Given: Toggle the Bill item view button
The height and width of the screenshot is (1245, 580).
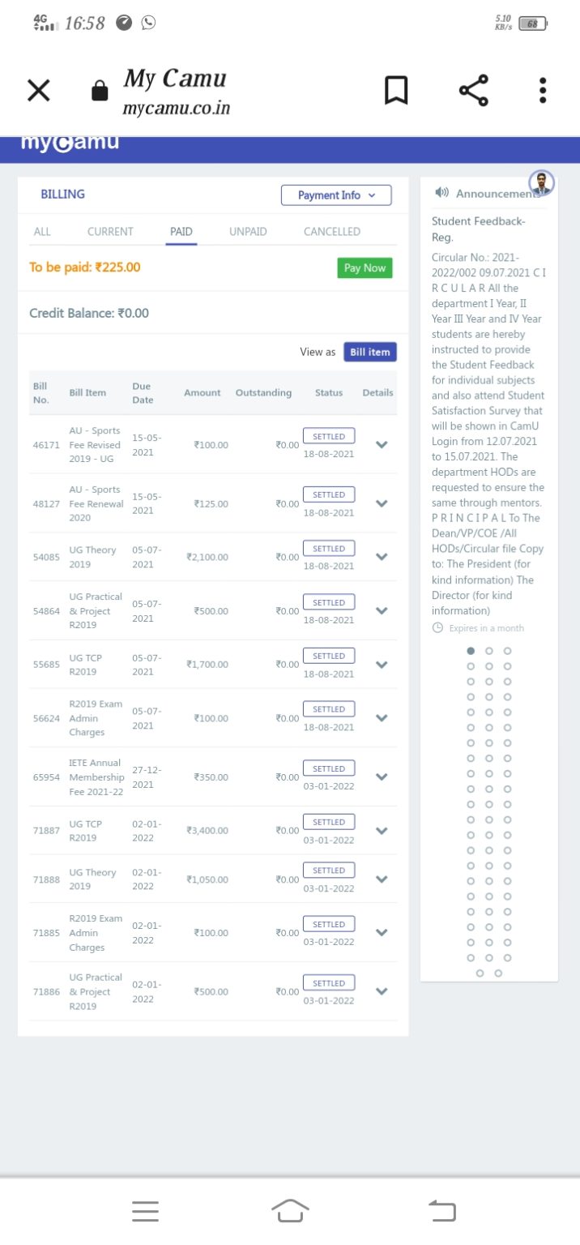Looking at the screenshot, I should point(369,352).
